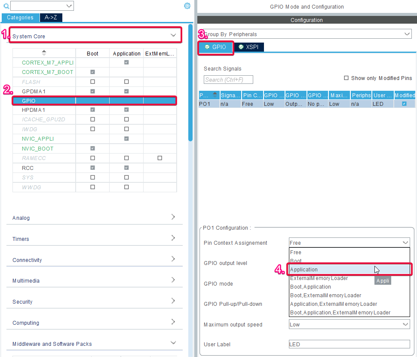Sort by the Periphs column header

tap(361, 95)
